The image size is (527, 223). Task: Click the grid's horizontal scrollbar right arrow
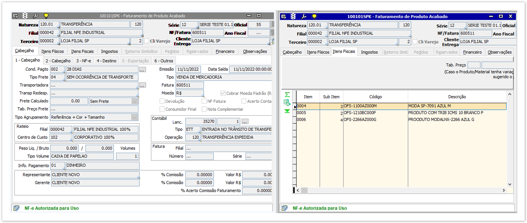(x=504, y=190)
